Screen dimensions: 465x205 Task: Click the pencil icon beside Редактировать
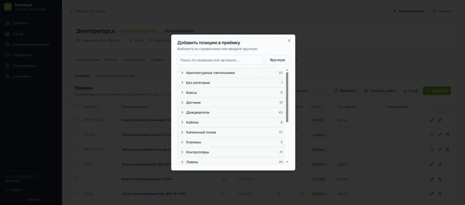click(x=394, y=11)
